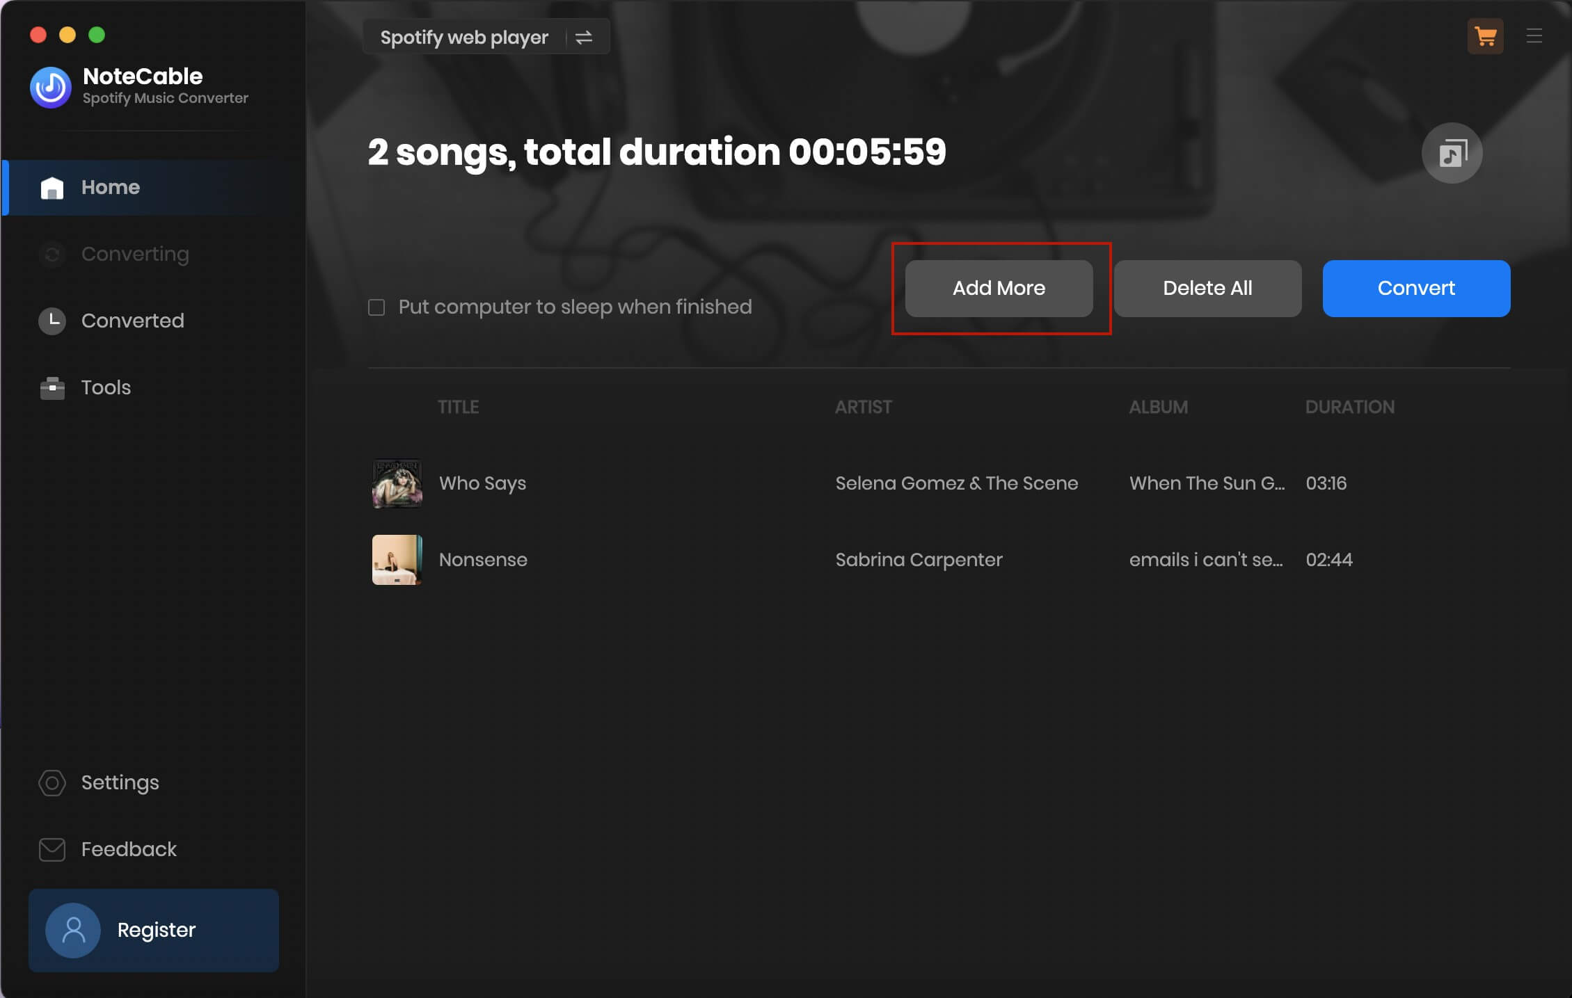Open the Settings page

pos(154,782)
